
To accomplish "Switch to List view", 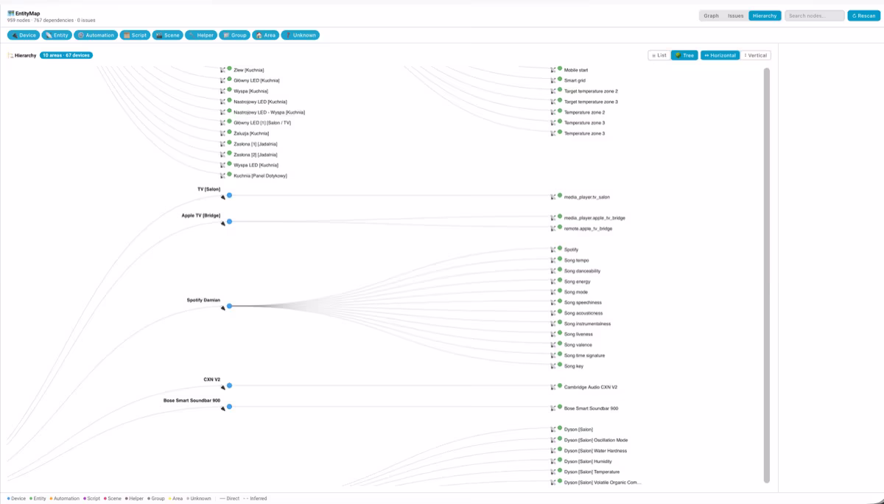I will point(659,55).
